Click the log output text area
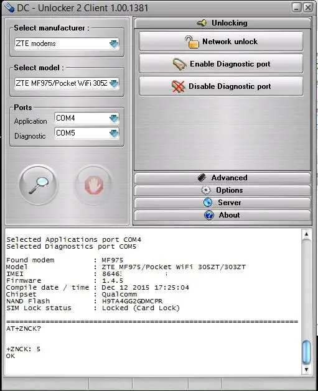Image resolution: width=318 pixels, height=391 pixels. tap(152, 301)
